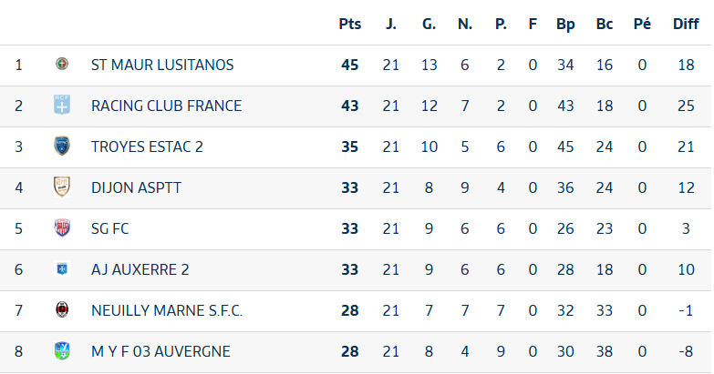Open the ST MAUR LUSITANOS team link

[x=162, y=65]
